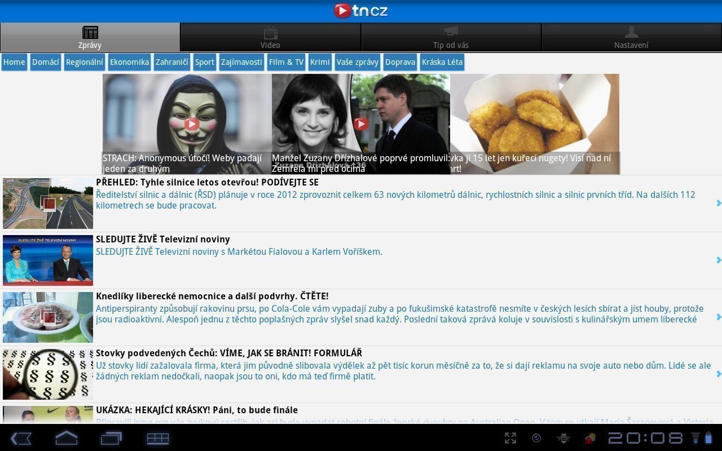Open the Ekonomika category
The width and height of the screenshot is (722, 451).
point(129,62)
